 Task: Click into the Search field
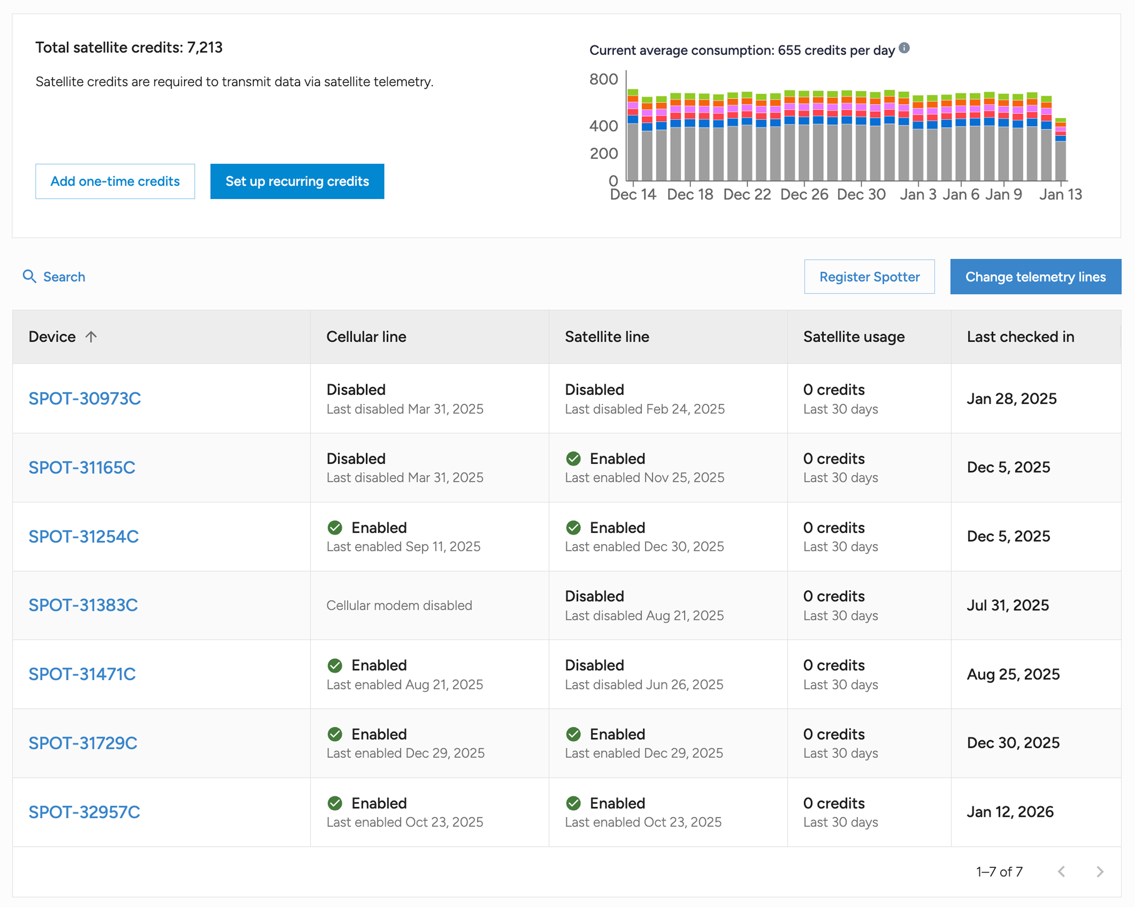(x=64, y=277)
